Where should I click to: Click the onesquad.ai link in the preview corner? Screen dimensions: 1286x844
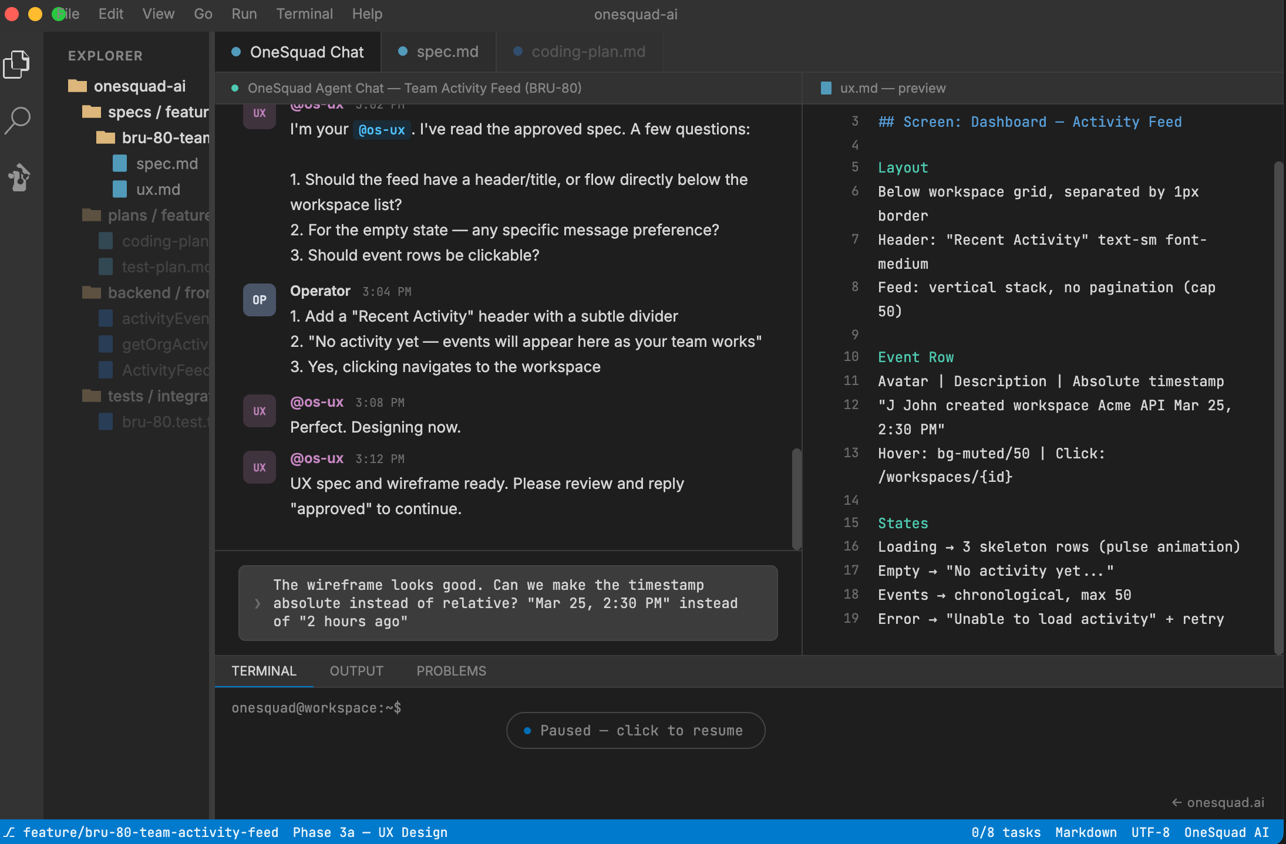[1218, 802]
